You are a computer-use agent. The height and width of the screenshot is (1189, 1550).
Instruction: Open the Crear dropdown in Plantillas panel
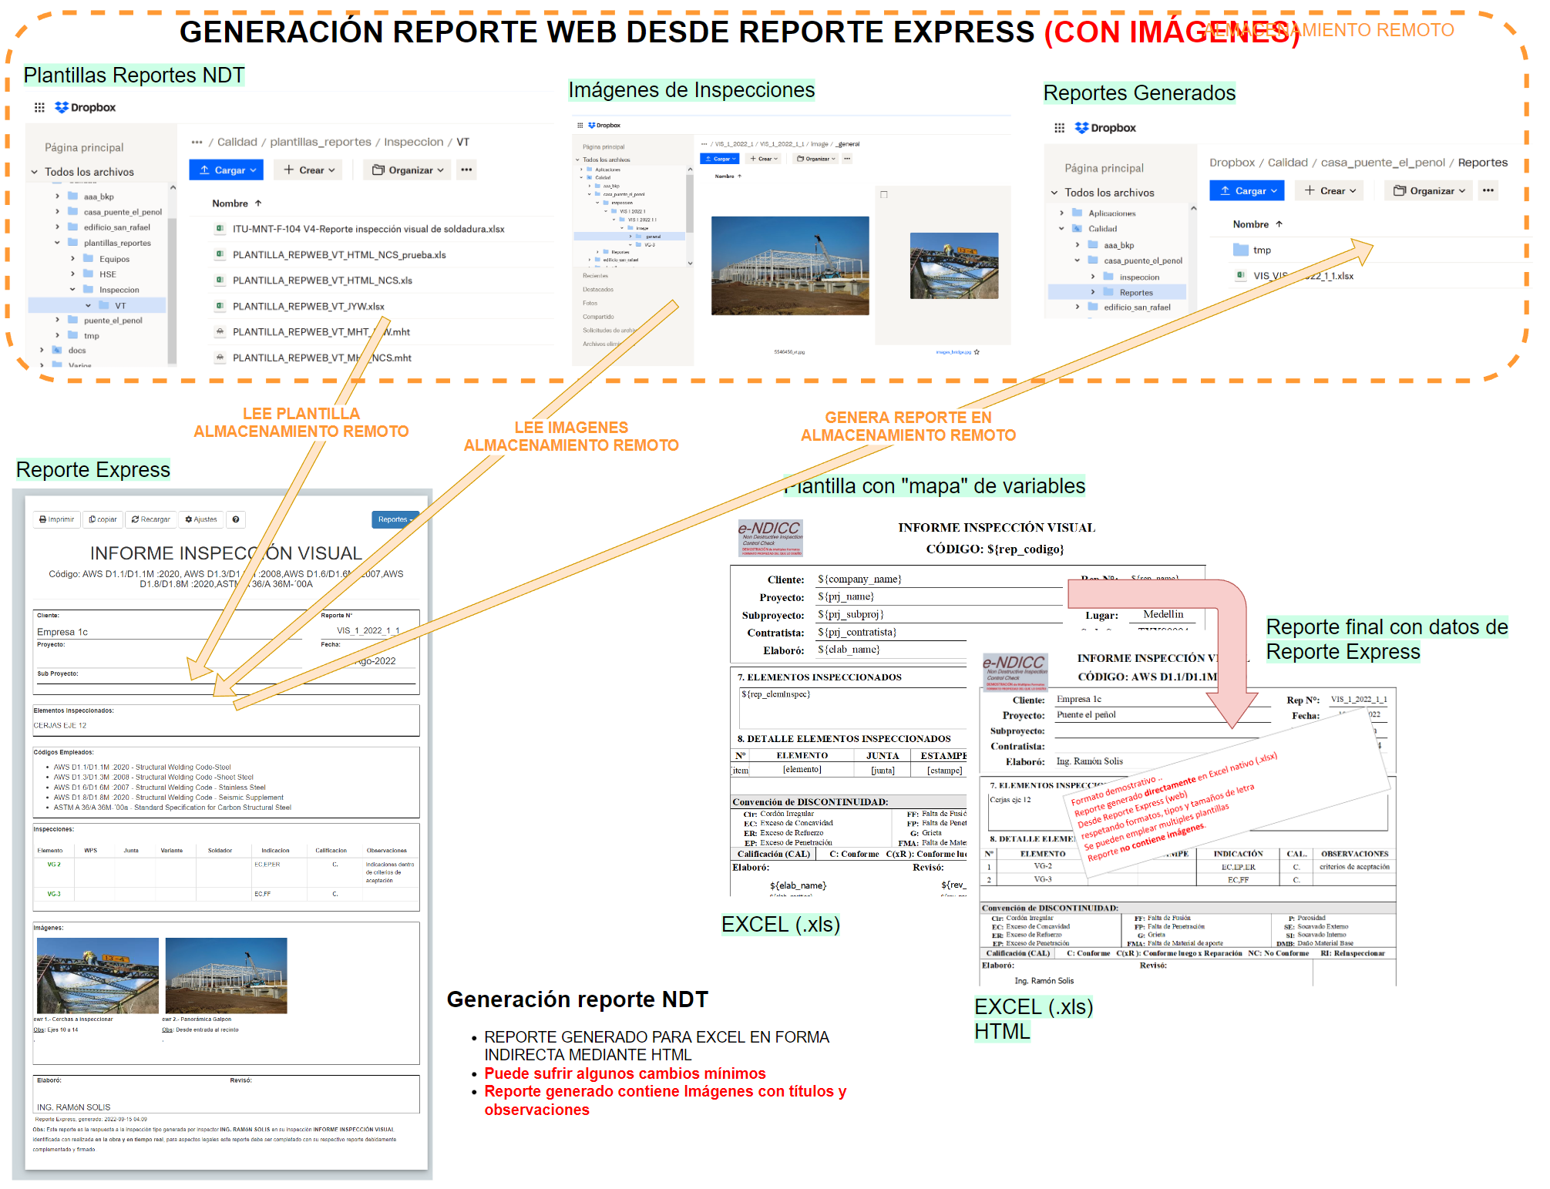tap(308, 170)
